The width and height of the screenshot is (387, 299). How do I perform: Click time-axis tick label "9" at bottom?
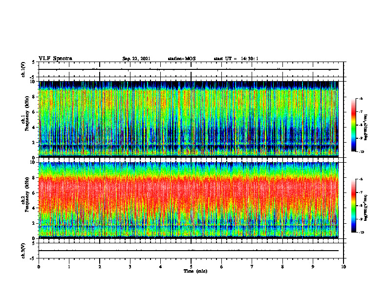tap(313, 266)
